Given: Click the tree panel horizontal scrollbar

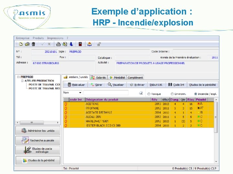Looking at the screenshot, I should tap(32, 122).
